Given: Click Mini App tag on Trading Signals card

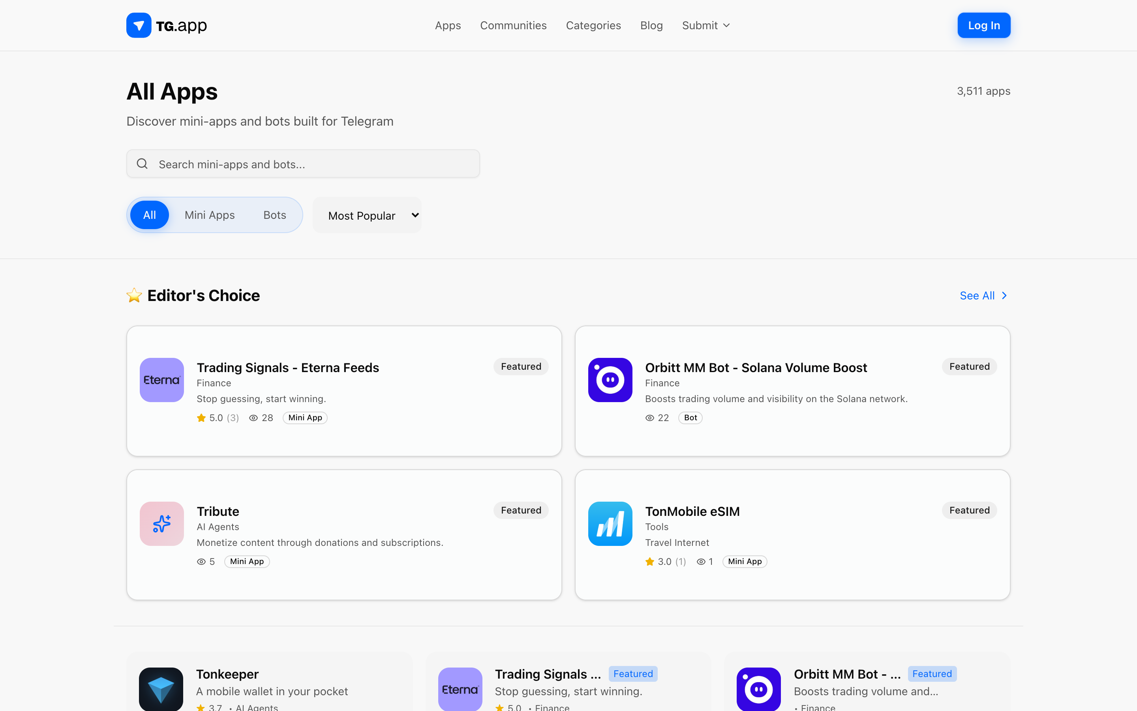Looking at the screenshot, I should pyautogui.click(x=305, y=418).
